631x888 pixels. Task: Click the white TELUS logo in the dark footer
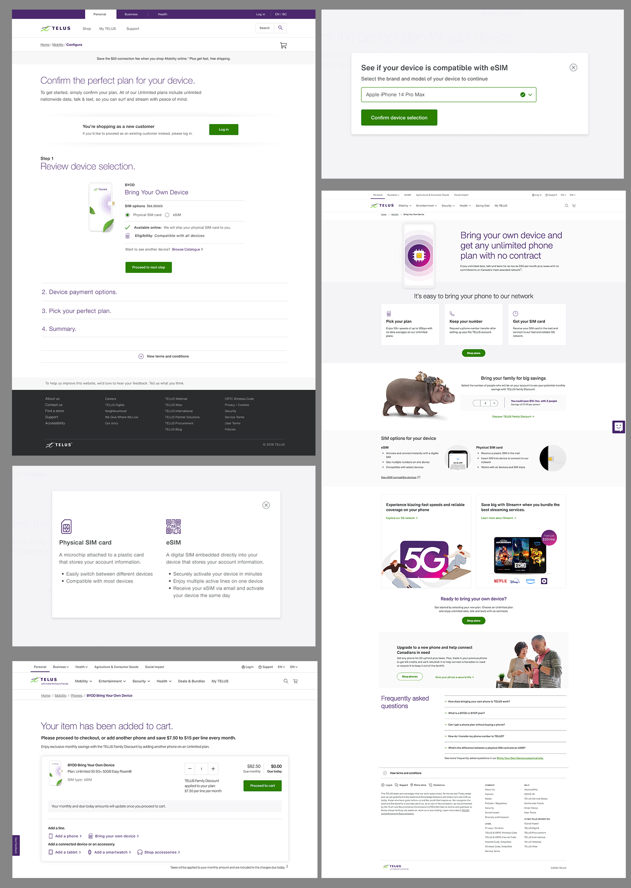pos(59,445)
